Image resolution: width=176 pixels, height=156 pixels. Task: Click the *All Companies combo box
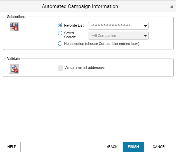(118, 36)
